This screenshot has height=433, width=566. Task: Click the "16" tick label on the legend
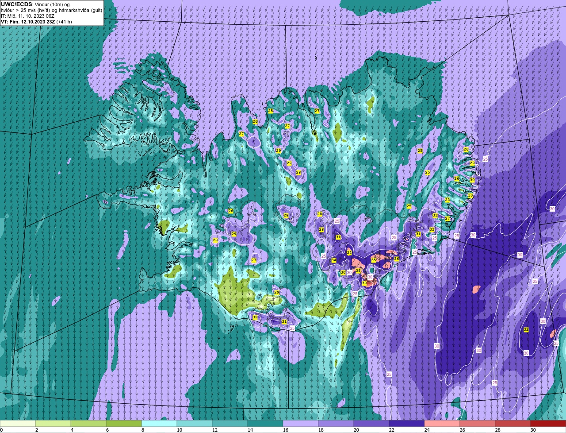(x=286, y=430)
